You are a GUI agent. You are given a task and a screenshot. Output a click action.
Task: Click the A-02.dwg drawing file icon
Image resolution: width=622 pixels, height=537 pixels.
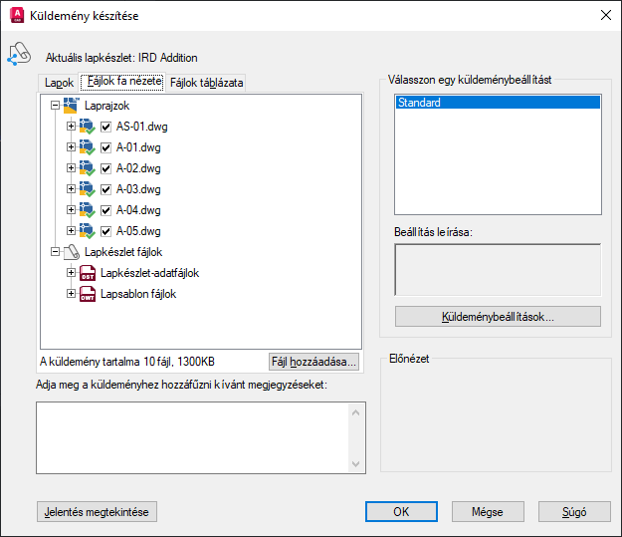click(x=87, y=168)
